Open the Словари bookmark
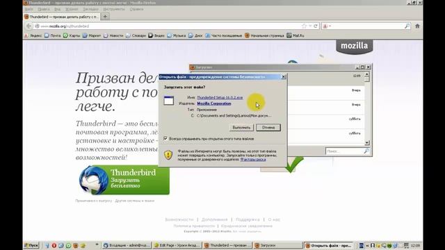 (x=136, y=35)
